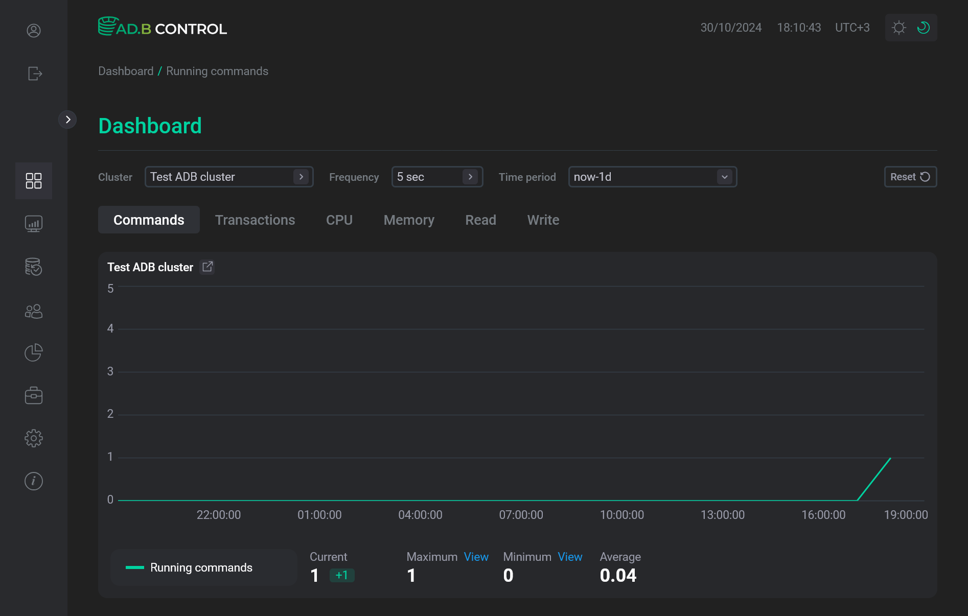This screenshot has height=616, width=968.
Task: Expand the sidebar with the arrow button
Action: [67, 120]
